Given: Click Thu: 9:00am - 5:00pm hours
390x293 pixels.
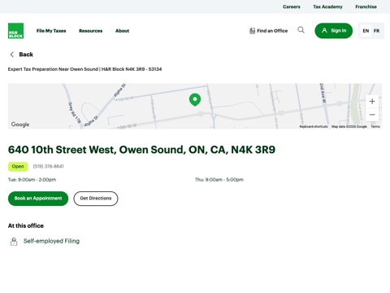Looking at the screenshot, I should pos(219,180).
